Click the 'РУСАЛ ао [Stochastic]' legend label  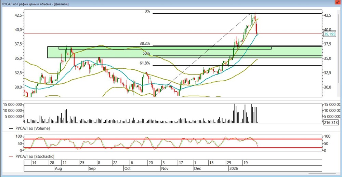tap(35, 156)
